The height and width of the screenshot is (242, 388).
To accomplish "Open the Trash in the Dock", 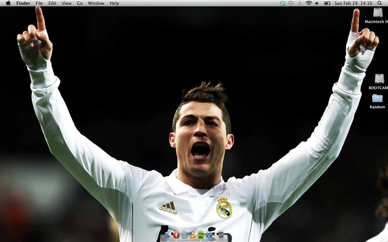I will point(221,235).
